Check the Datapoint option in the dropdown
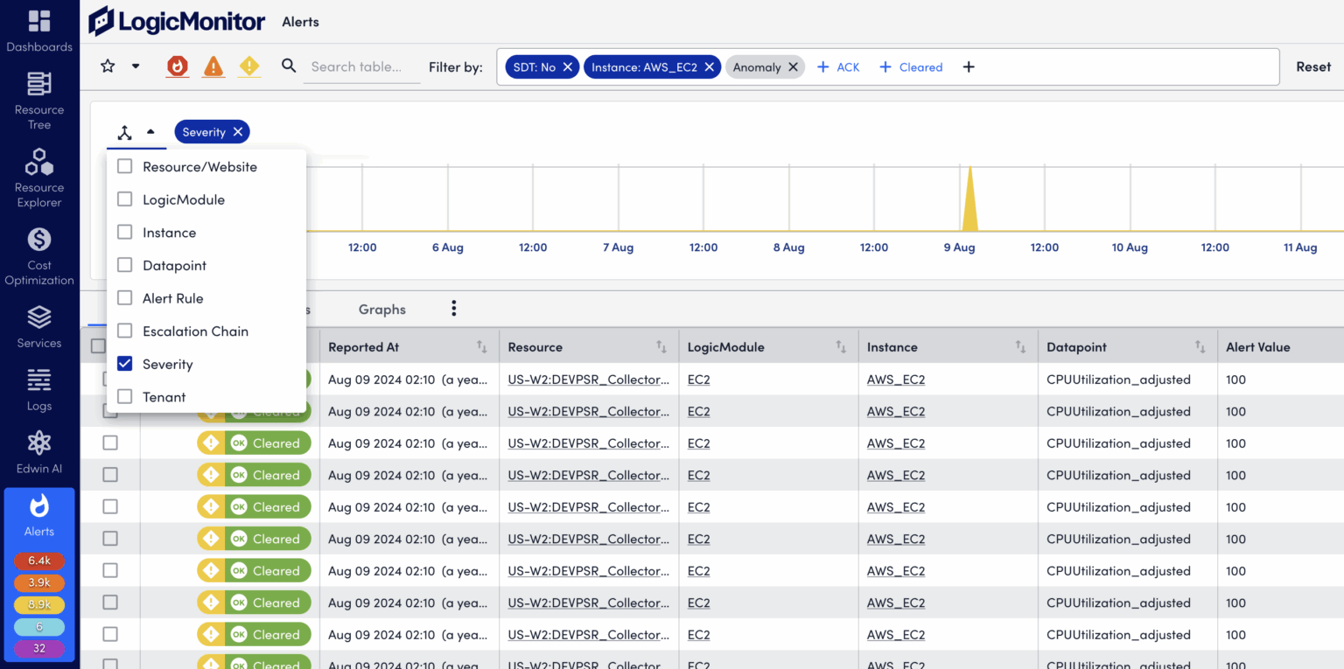1344x669 pixels. (124, 265)
